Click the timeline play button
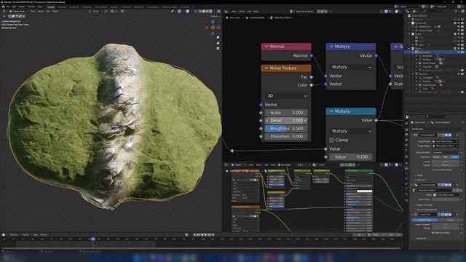Screen dimensions: 466x262 click(x=205, y=234)
